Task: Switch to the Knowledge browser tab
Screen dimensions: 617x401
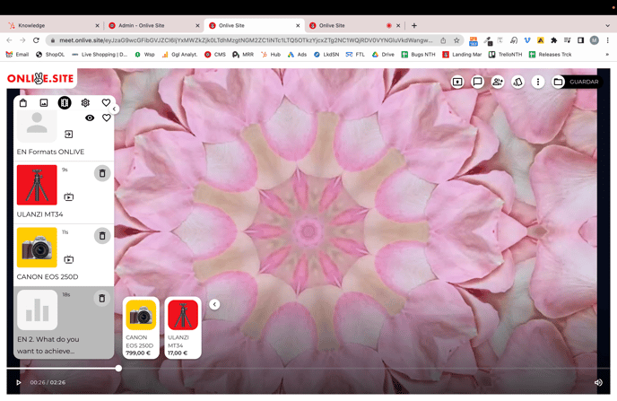Action: (53, 26)
